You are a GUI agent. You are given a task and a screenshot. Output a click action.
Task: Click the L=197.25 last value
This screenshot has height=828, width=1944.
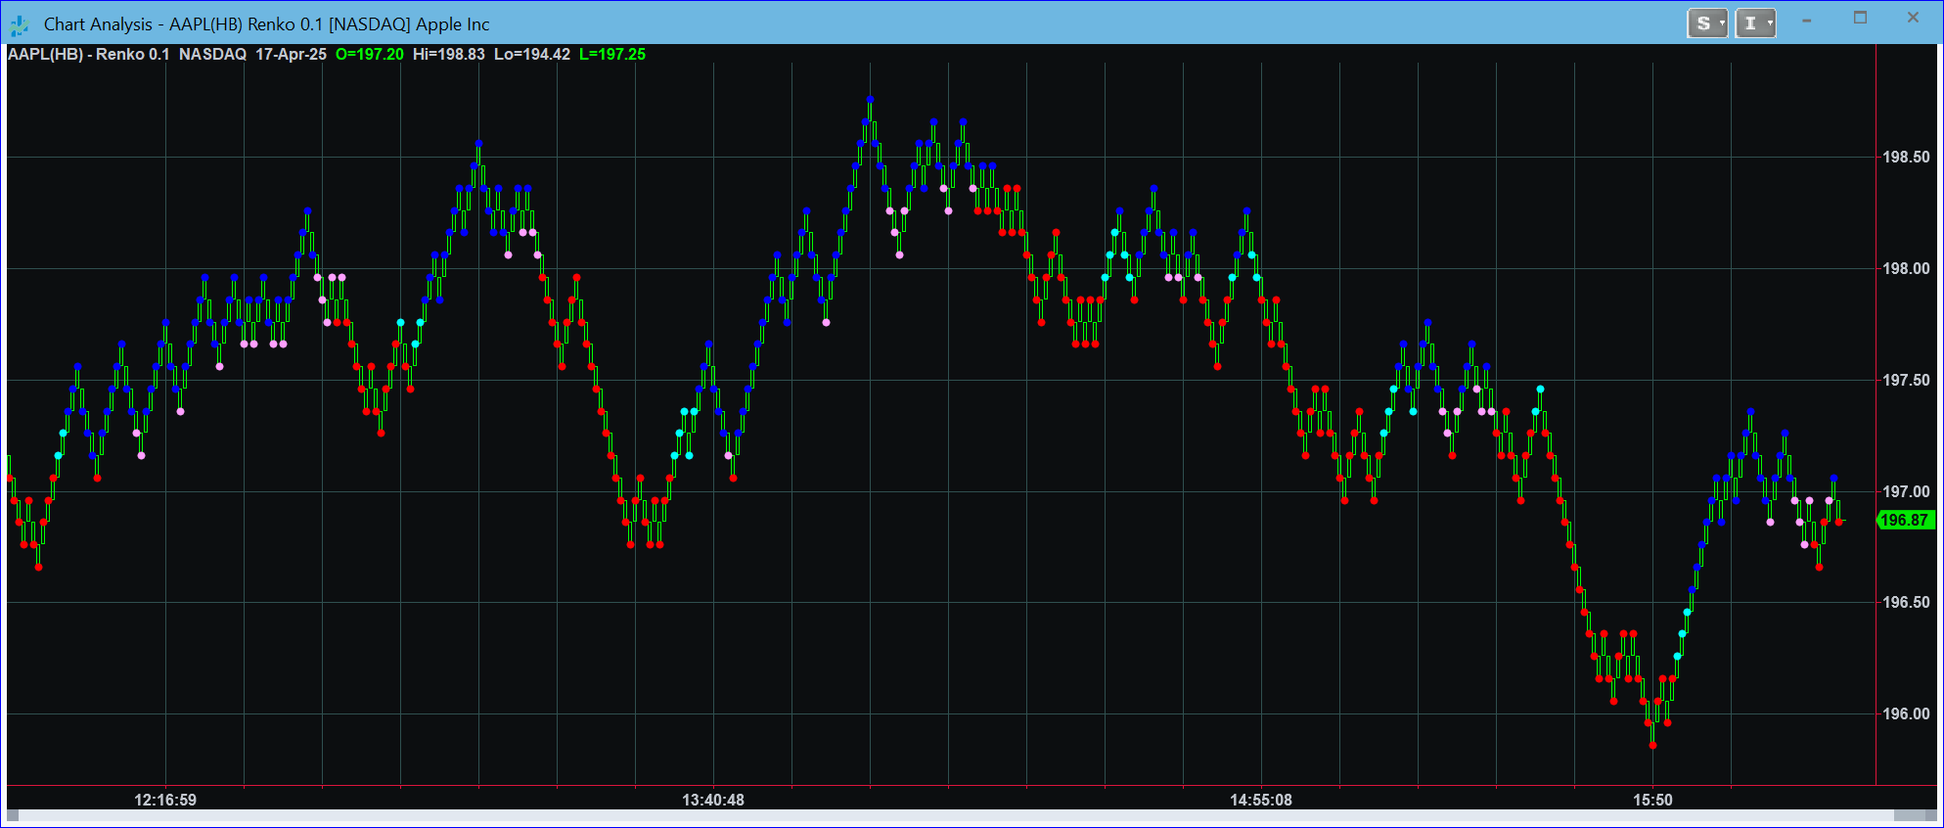(x=612, y=55)
